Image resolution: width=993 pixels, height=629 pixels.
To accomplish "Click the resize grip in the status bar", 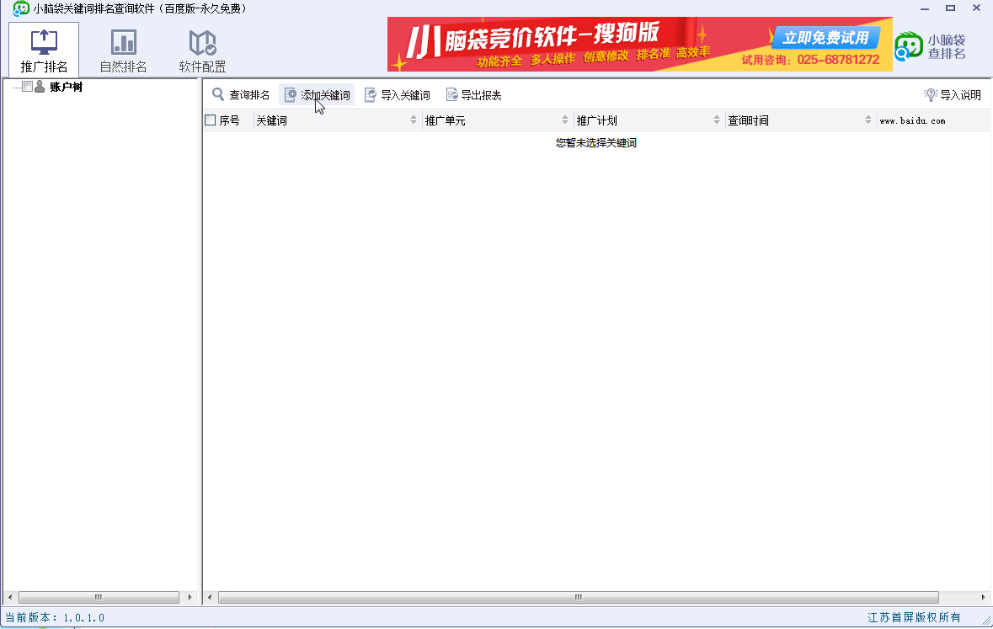I will [986, 622].
